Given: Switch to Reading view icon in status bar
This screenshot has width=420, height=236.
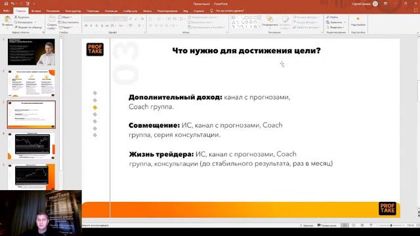Looking at the screenshot, I should coord(362,226).
